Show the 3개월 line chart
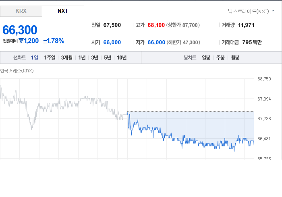The height and width of the screenshot is (197, 282). tap(67, 57)
